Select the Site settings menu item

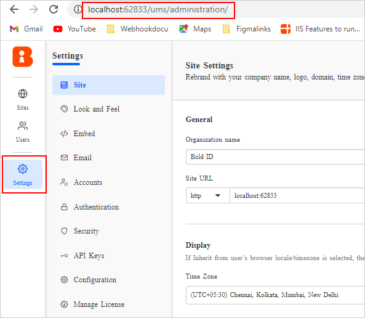(108, 85)
